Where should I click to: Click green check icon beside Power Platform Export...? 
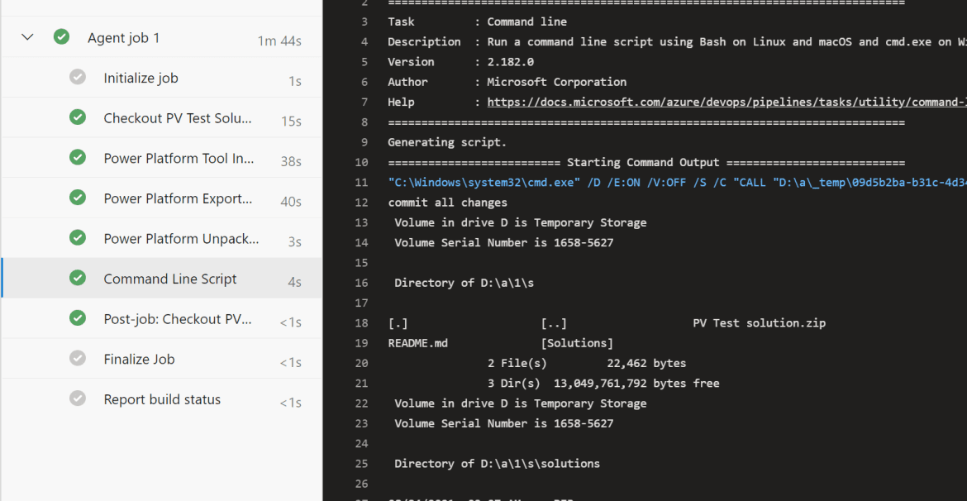78,198
